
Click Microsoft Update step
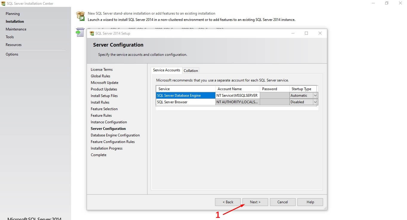pyautogui.click(x=105, y=83)
